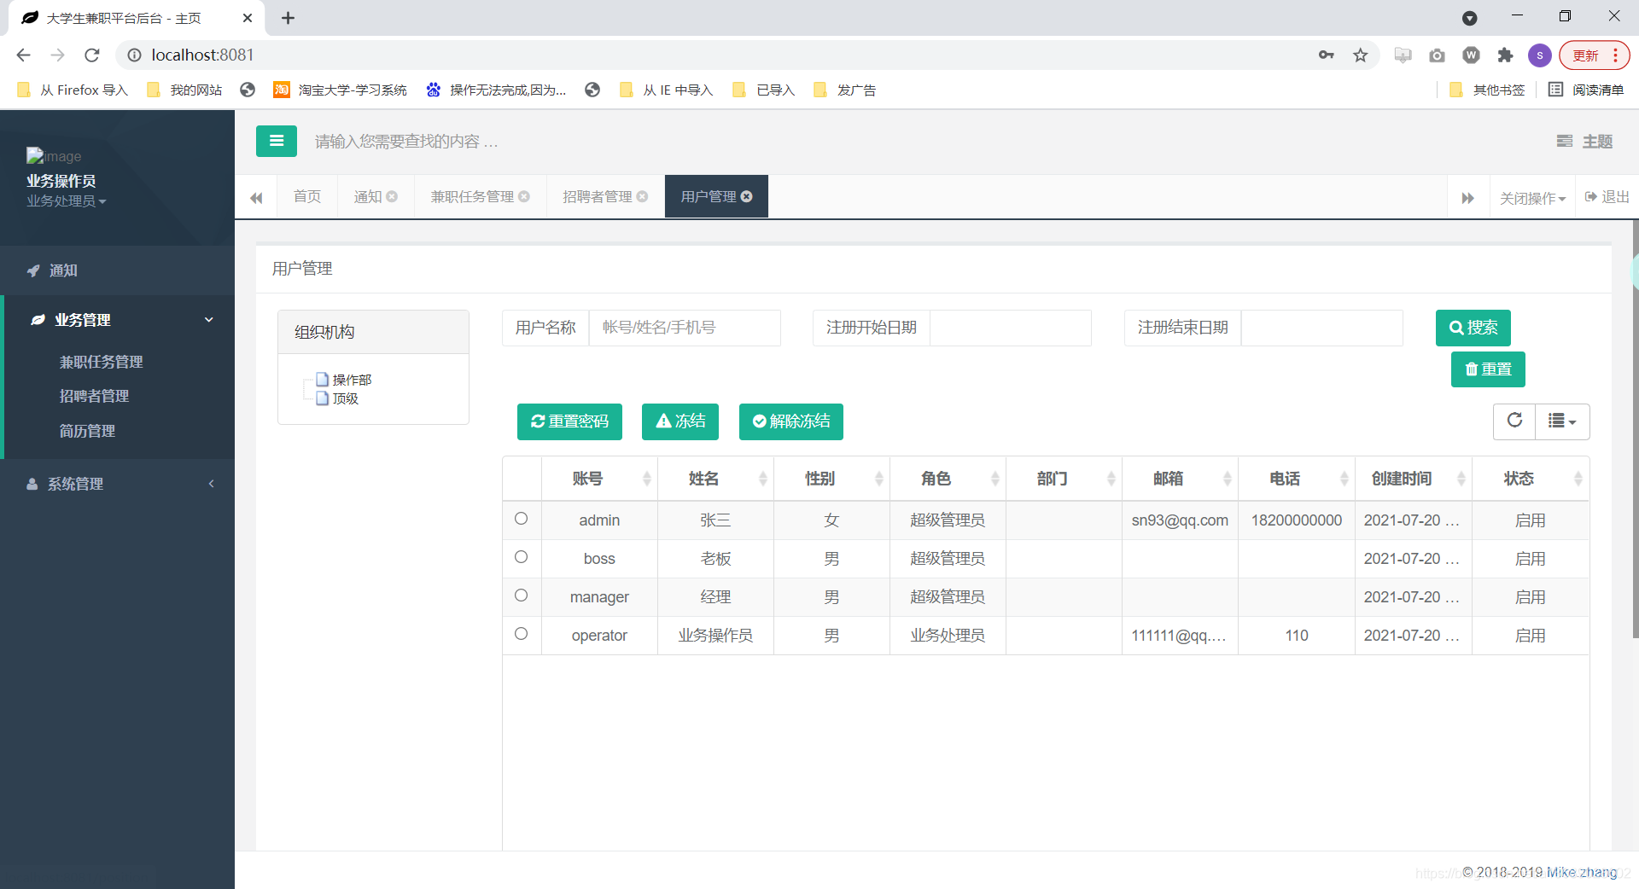
Task: Toggle sidebar with green hamburger button
Action: pyautogui.click(x=277, y=141)
